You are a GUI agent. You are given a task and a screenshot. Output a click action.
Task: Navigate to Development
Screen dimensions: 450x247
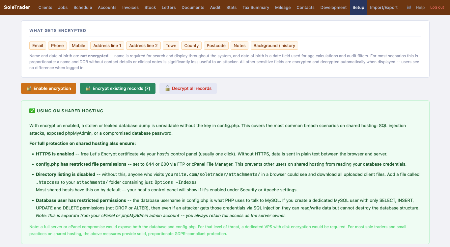tap(333, 7)
